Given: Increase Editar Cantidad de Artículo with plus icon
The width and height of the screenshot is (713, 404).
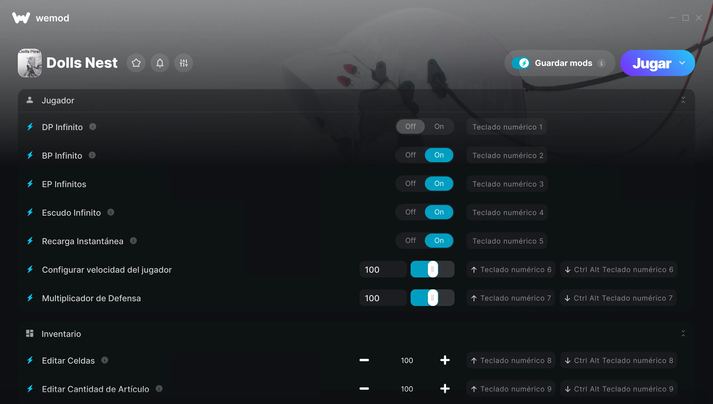Looking at the screenshot, I should pyautogui.click(x=445, y=389).
